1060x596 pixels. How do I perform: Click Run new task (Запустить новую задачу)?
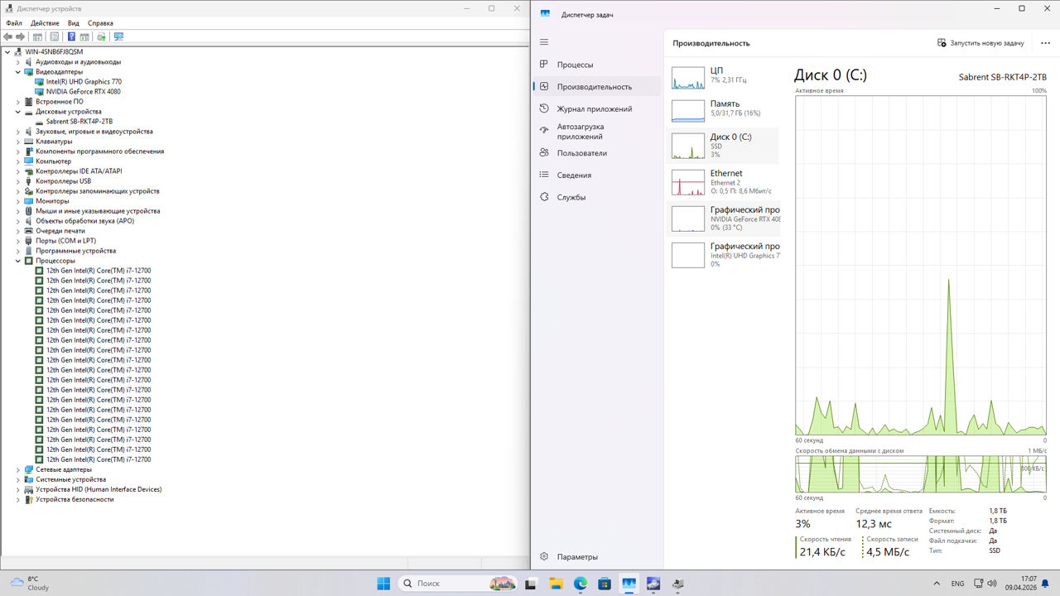(980, 43)
